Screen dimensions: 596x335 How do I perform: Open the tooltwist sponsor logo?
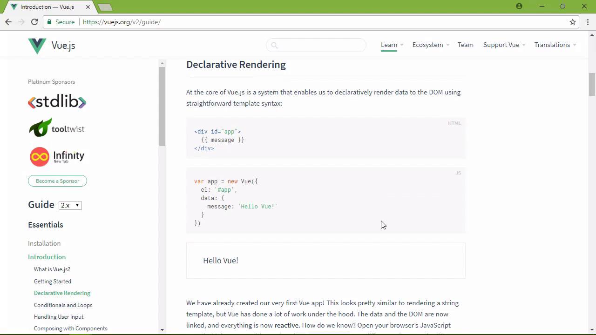(x=57, y=128)
